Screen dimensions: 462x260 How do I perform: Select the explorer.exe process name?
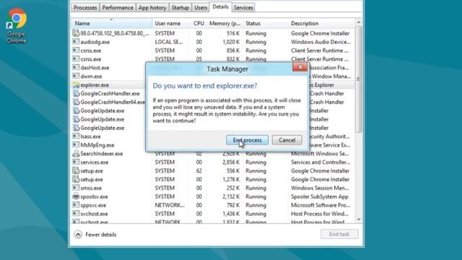95,85
